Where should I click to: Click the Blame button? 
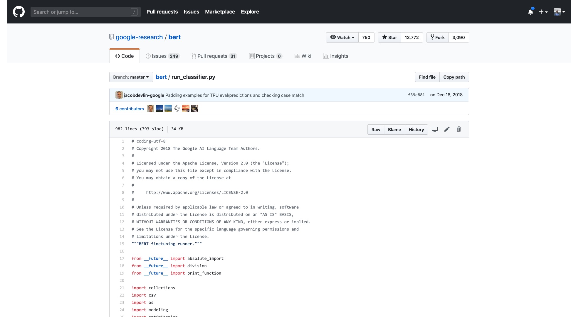(394, 130)
